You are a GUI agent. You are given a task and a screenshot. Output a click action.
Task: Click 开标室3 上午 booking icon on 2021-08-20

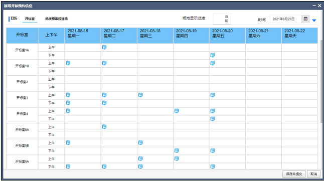click(x=213, y=95)
